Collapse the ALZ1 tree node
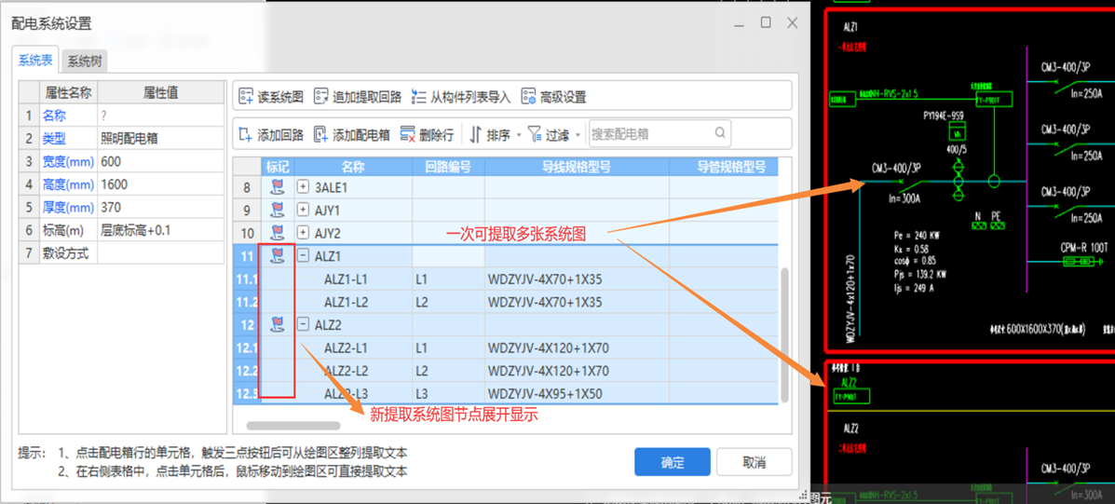 pyautogui.click(x=303, y=256)
